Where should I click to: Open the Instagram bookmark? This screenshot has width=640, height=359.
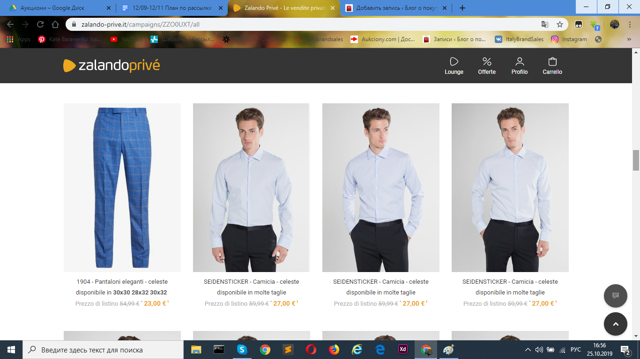569,39
